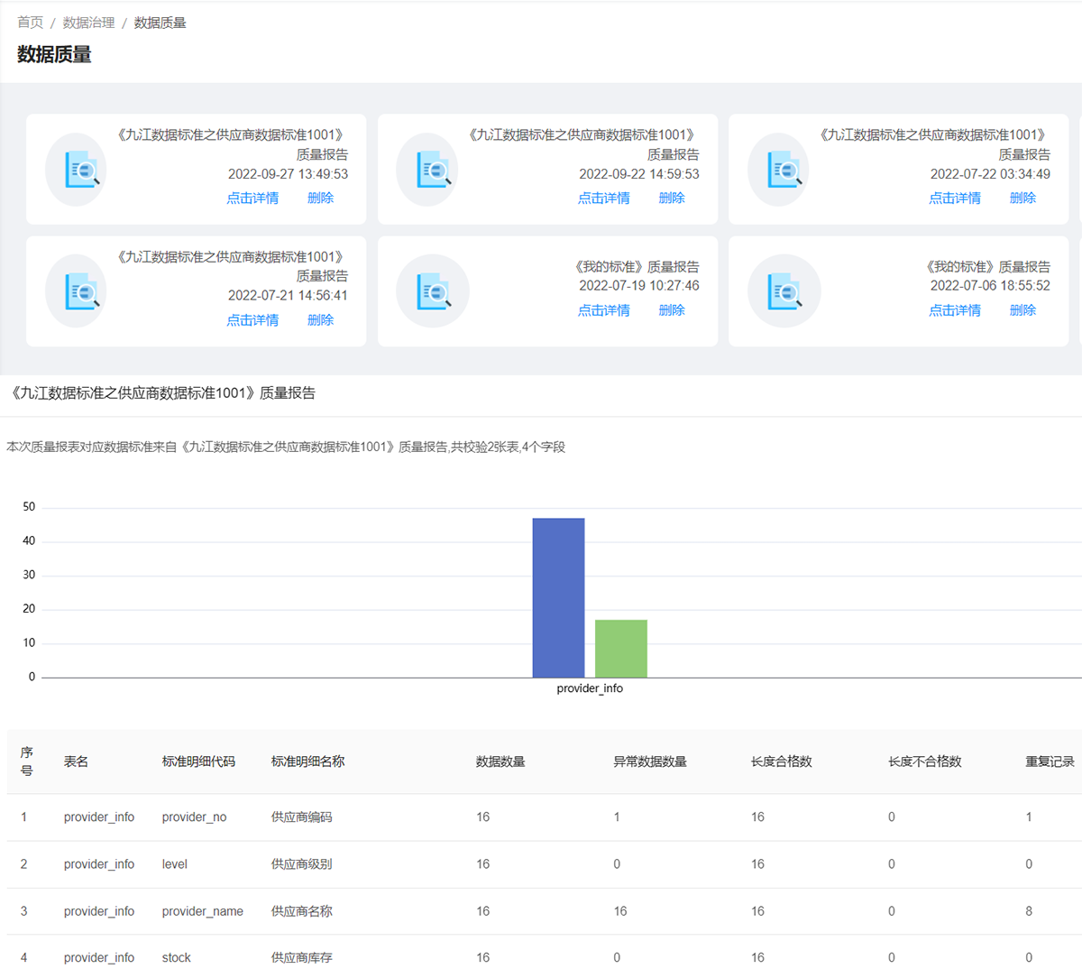Image resolution: width=1082 pixels, height=978 pixels.
Task: Delete the 2022-07-21 14:56:41 report
Action: [320, 320]
